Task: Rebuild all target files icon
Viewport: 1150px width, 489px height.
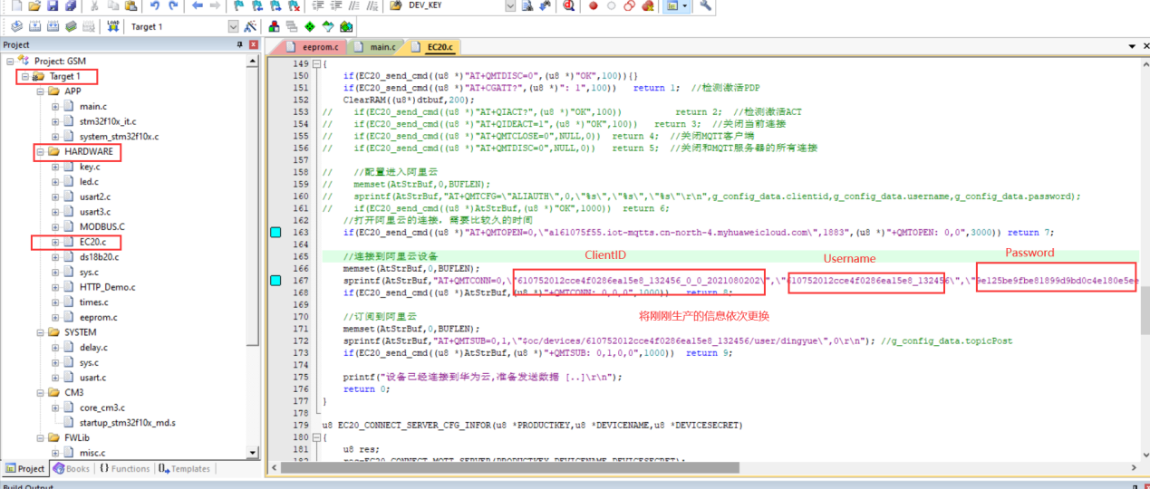Action: 53,26
